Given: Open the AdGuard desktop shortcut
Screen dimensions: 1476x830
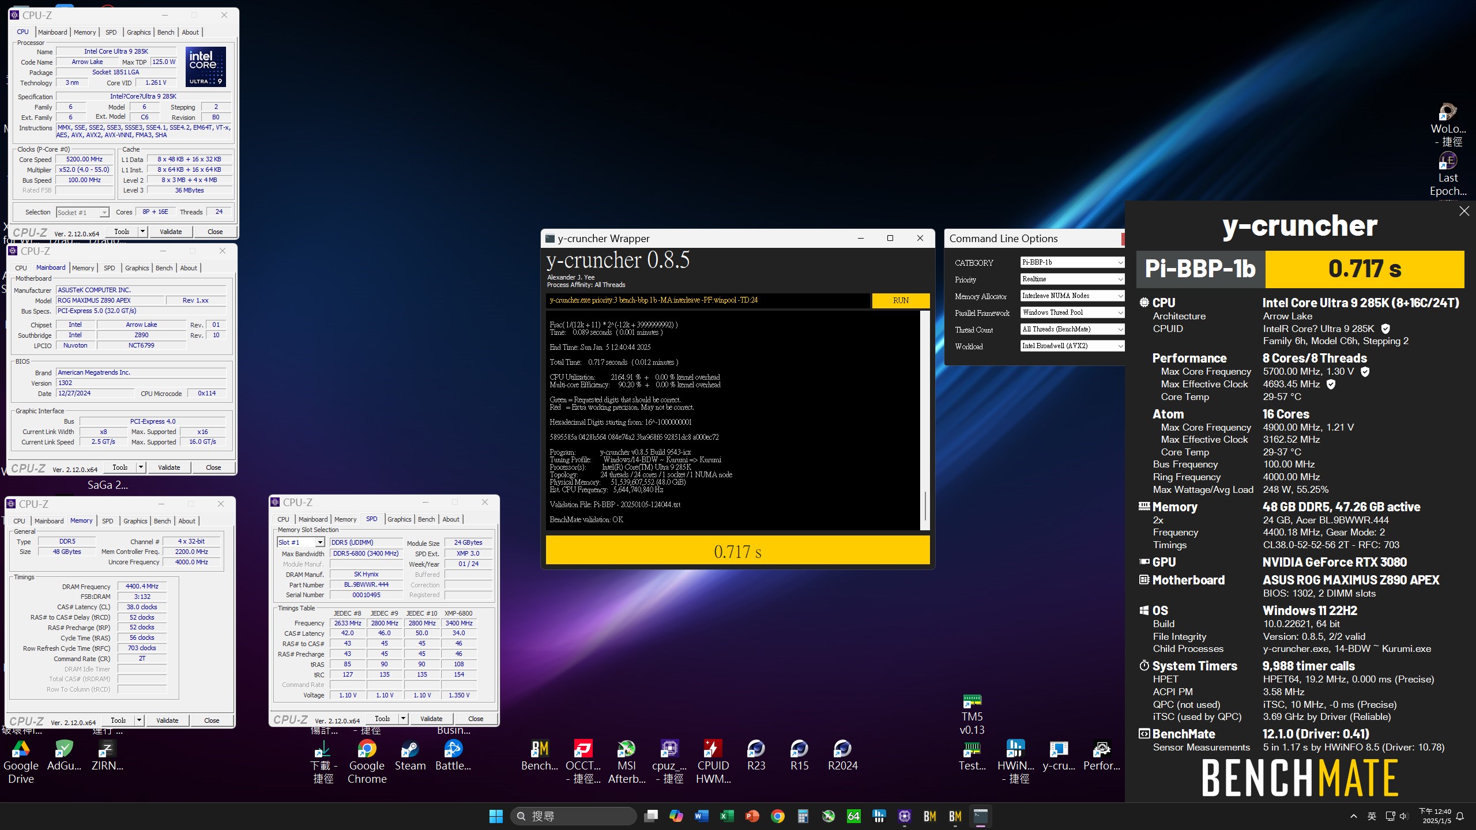Looking at the screenshot, I should click(64, 755).
